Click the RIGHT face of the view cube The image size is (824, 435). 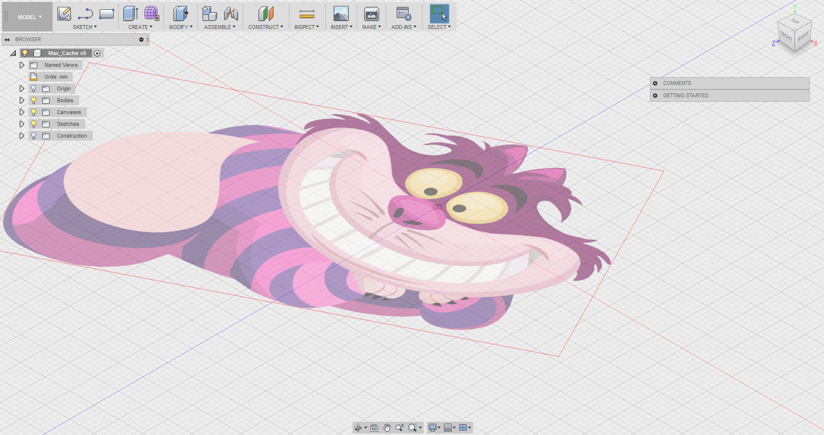pos(803,36)
